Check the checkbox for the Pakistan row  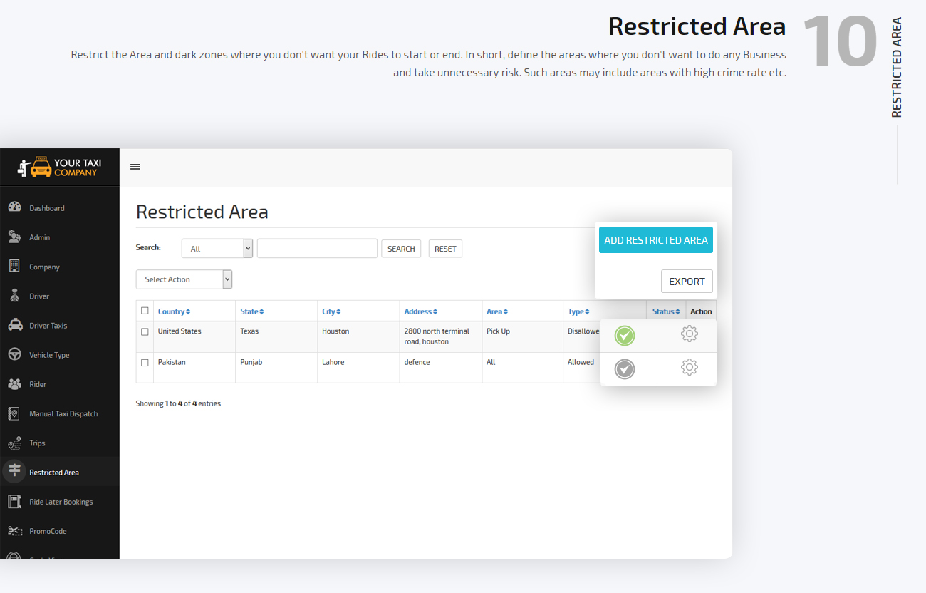[145, 361]
